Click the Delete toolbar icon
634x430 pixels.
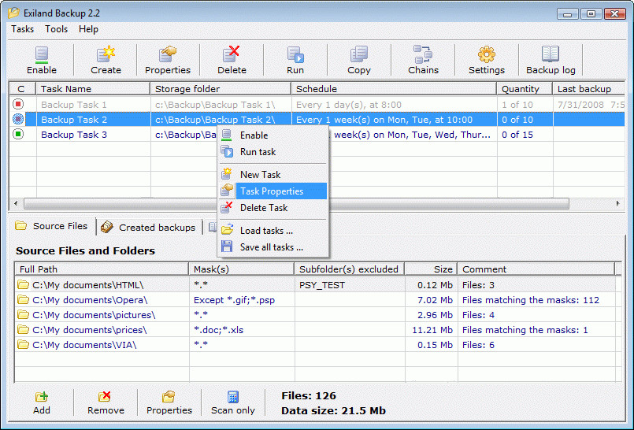(232, 54)
